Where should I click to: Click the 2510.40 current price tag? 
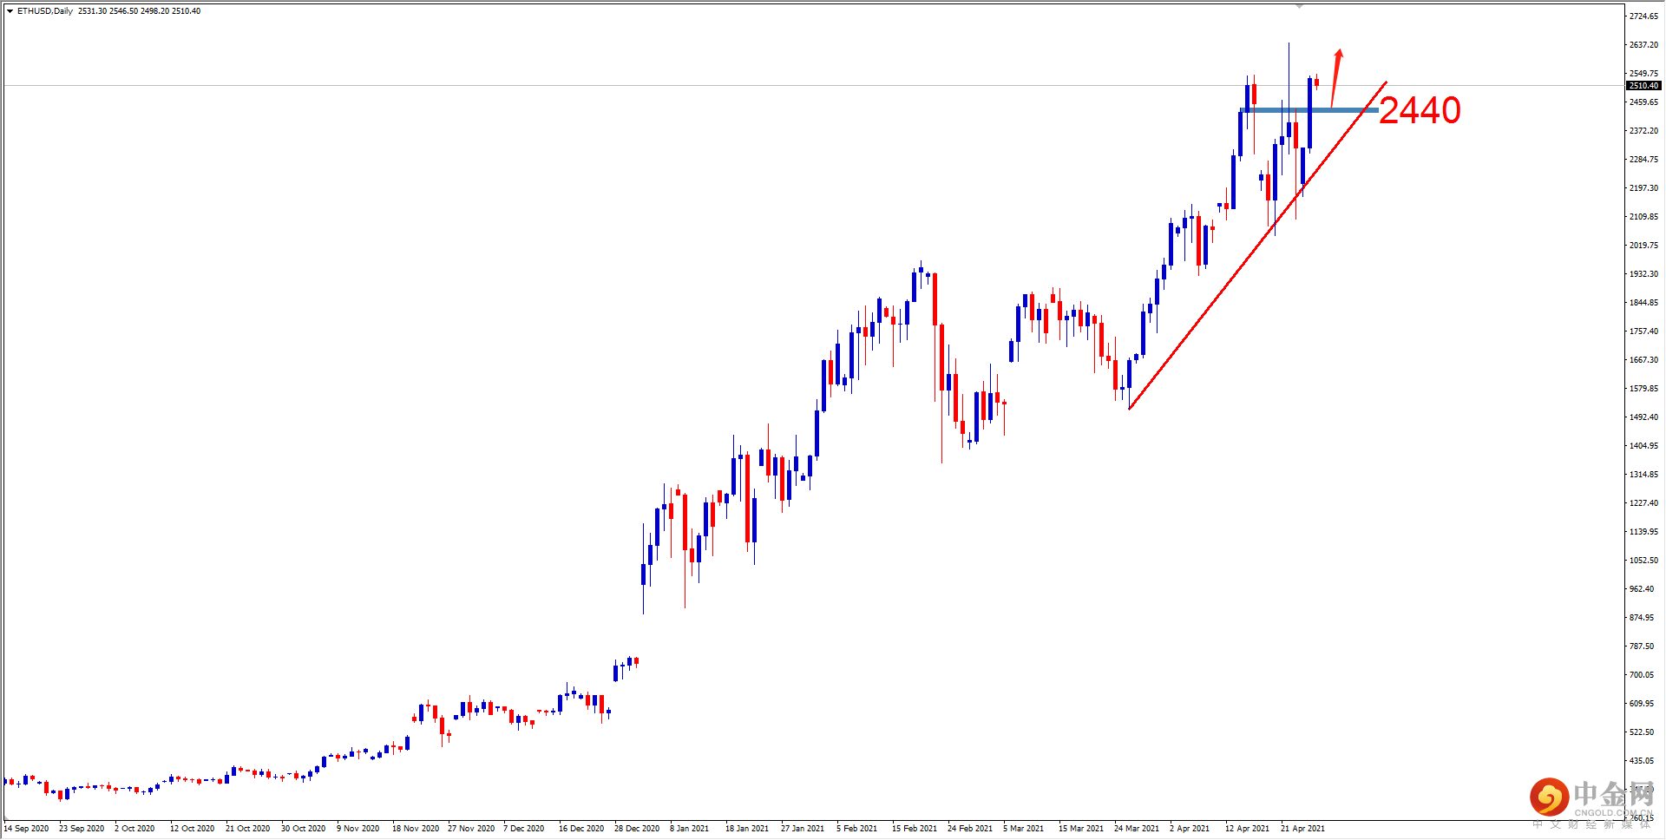coord(1643,86)
